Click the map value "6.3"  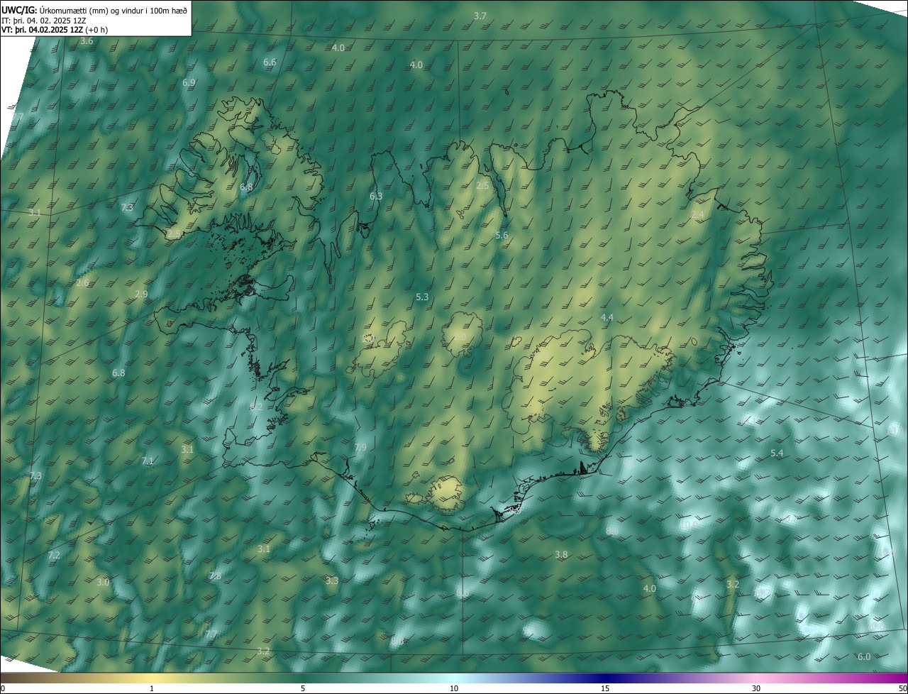tap(376, 197)
